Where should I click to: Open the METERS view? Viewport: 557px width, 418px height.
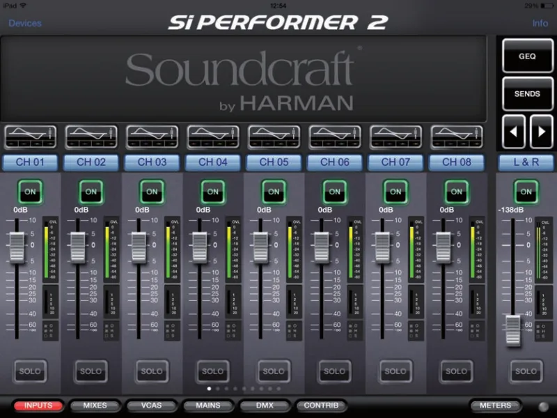click(496, 405)
